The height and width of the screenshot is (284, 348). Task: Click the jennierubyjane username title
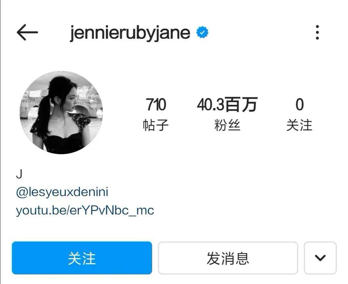pos(130,33)
